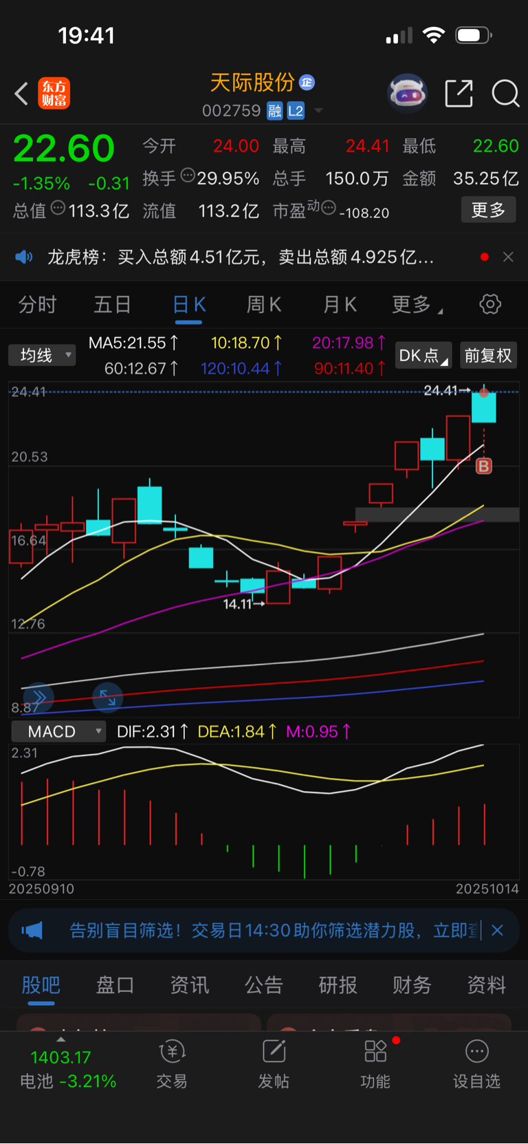The height and width of the screenshot is (1144, 528).
Task: Tap the DEA:1.84 indicator value
Action: (237, 731)
